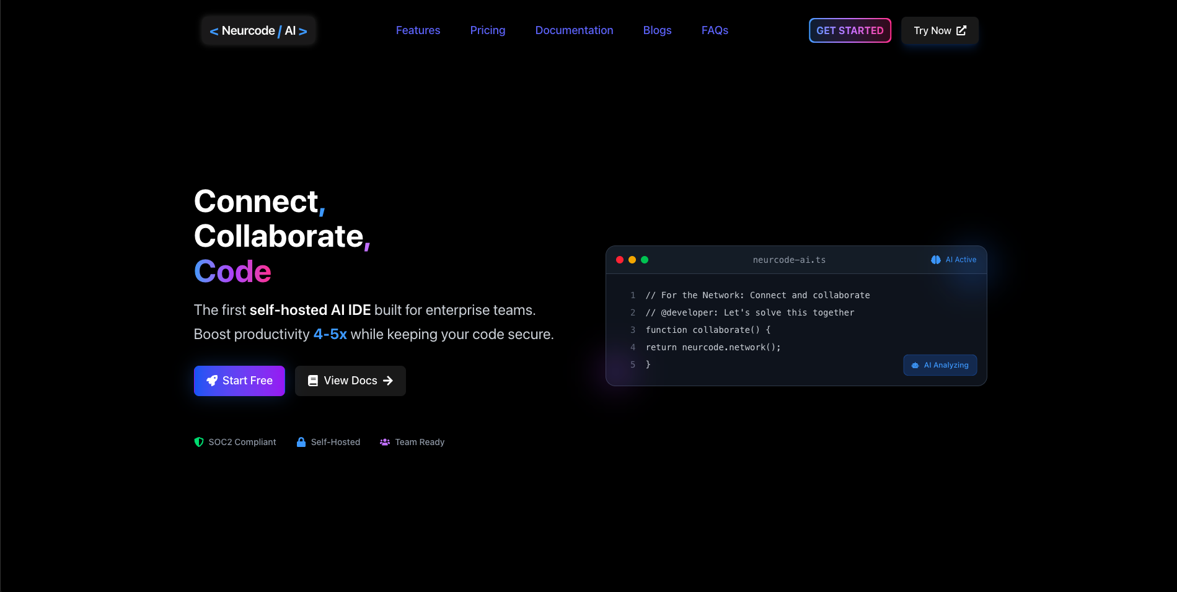Screen dimensions: 1177x592
Task: Click the @developer comment on line 2
Action: pyautogui.click(x=750, y=312)
